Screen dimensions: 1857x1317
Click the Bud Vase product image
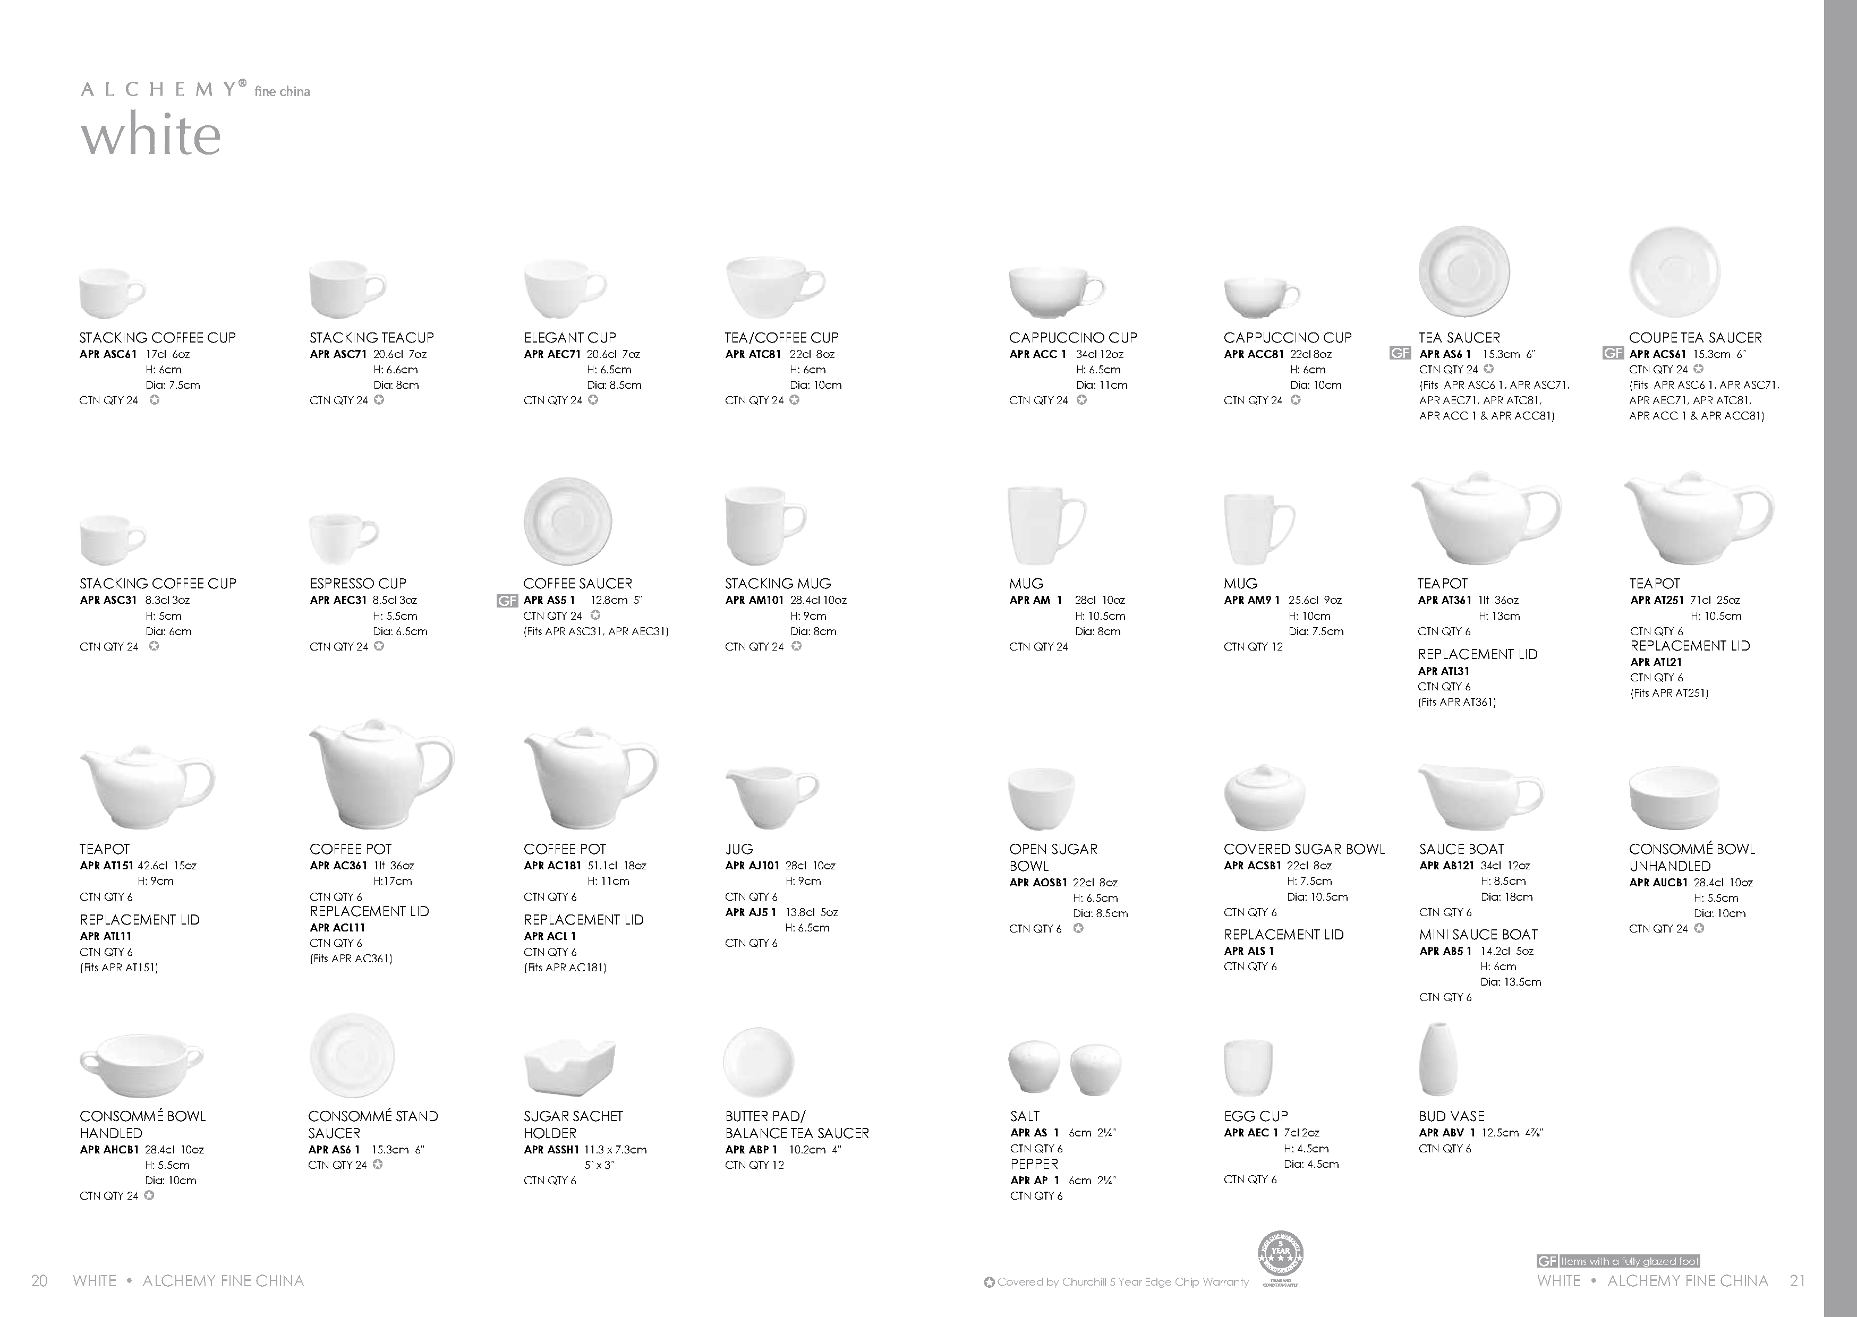point(1438,1060)
